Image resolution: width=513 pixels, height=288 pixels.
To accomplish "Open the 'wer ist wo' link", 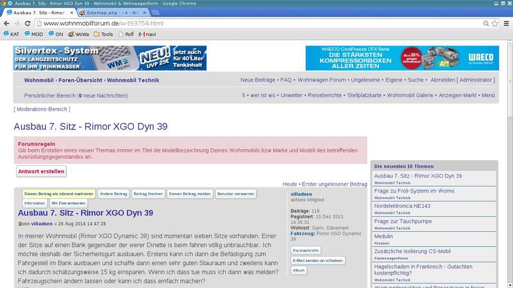I will coord(263,95).
